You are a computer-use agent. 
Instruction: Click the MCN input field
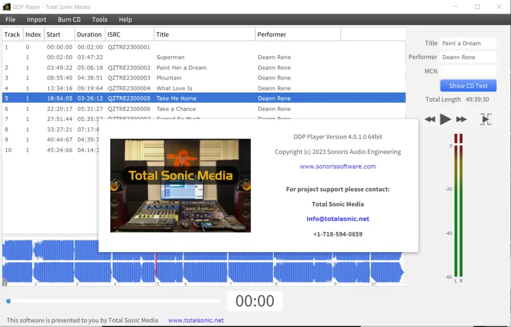coord(467,71)
